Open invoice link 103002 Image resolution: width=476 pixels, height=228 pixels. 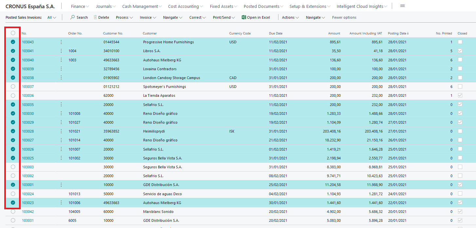[x=28, y=176]
